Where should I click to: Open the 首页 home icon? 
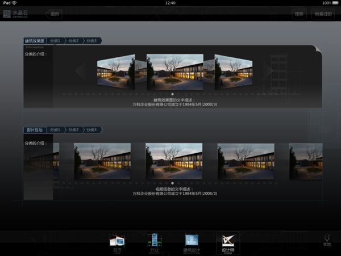click(117, 244)
